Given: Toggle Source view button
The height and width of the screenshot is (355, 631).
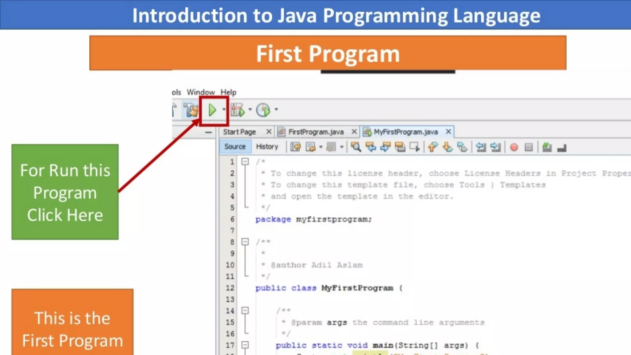Looking at the screenshot, I should point(235,147).
